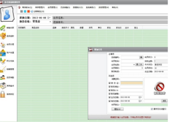Open the 会员办理 member registration sidebar icon

[3, 44]
